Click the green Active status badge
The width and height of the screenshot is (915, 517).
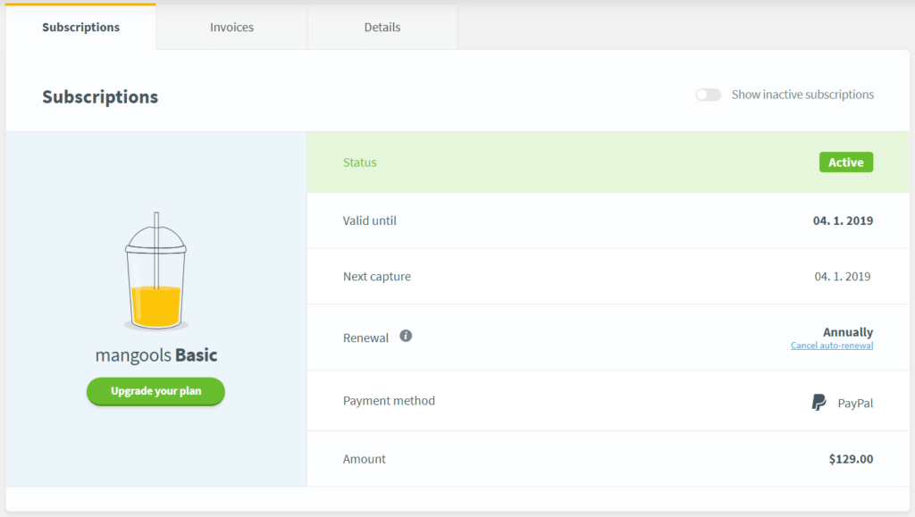coord(846,162)
